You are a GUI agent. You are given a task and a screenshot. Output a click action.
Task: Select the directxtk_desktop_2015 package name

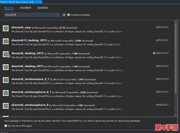[27, 53]
